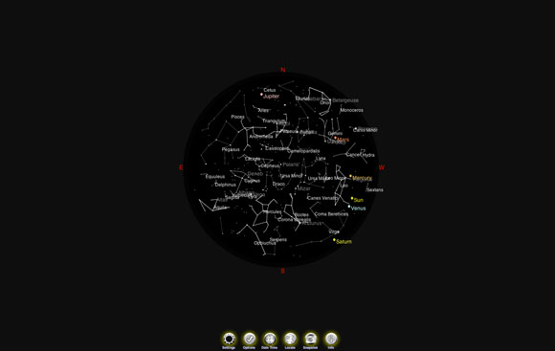Viewport: 555px width, 351px height.
Task: Click the S compass marker
Action: point(283,271)
